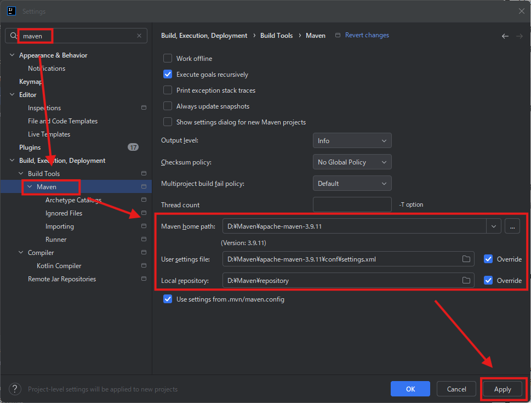Viewport: 531px width, 403px height.
Task: Select Runner under Maven
Action: [56, 240]
